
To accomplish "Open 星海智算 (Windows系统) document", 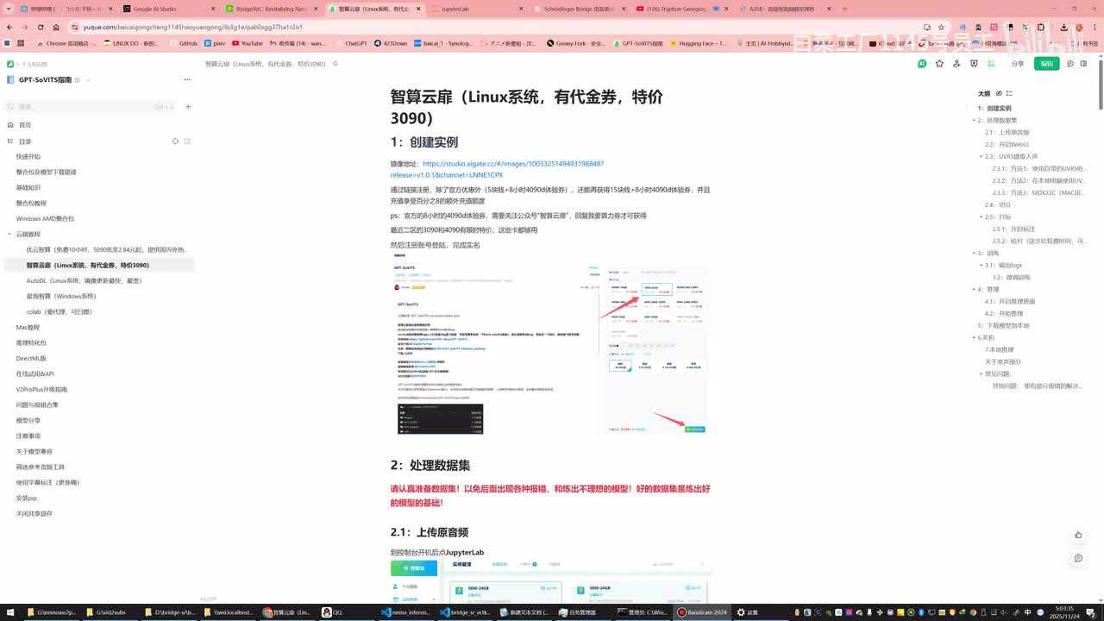I will 61,297.
